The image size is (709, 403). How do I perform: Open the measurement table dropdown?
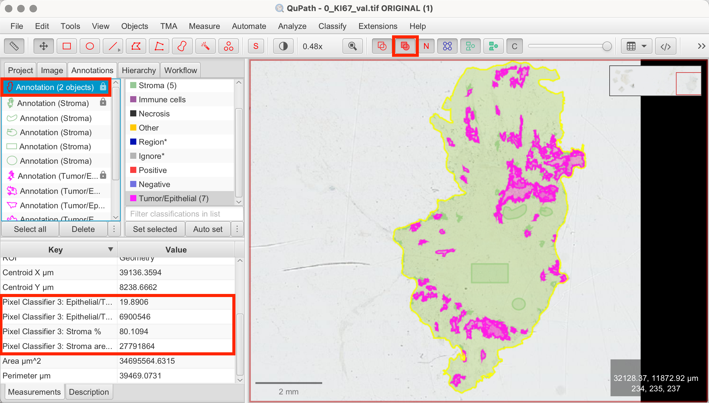(x=636, y=46)
